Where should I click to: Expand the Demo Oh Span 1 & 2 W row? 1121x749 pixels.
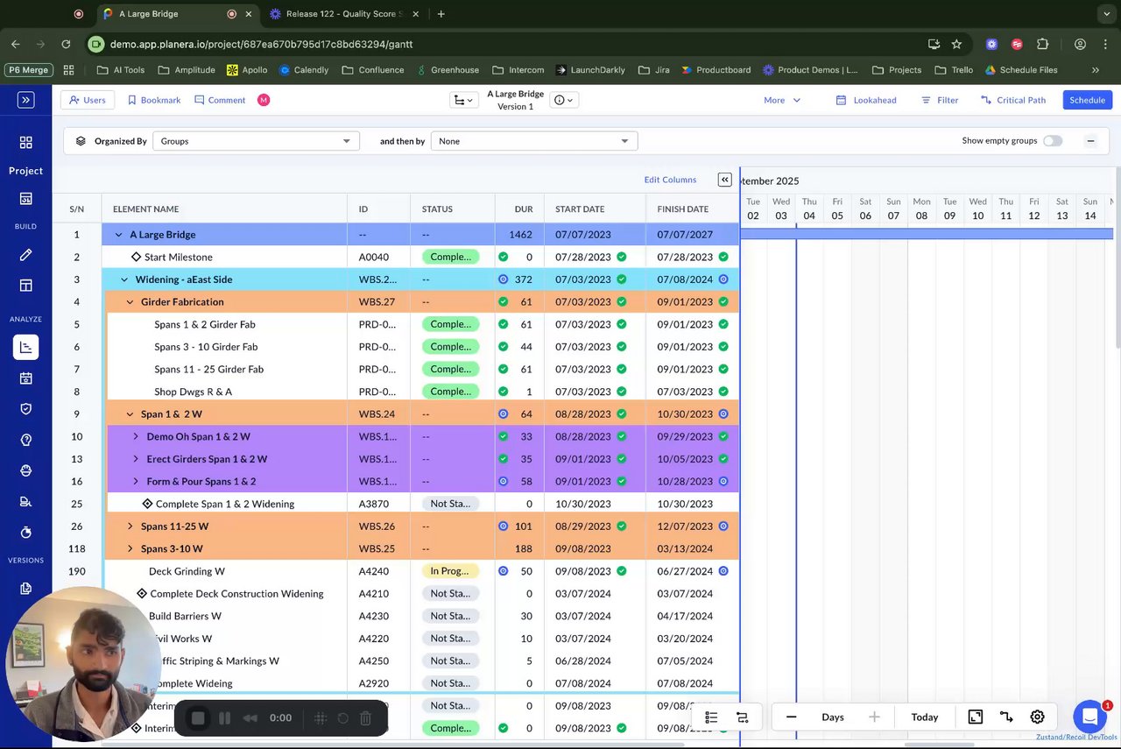click(x=136, y=436)
